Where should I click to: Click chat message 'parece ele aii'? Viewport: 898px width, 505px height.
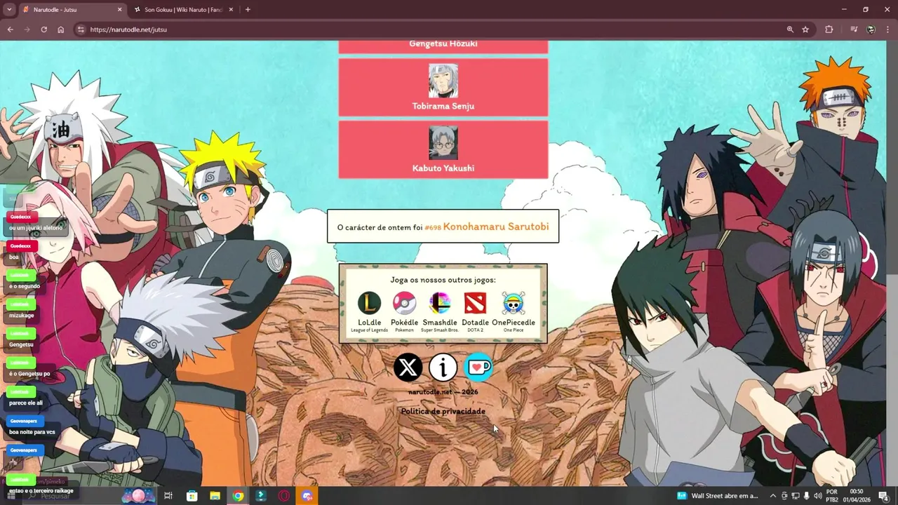pyautogui.click(x=26, y=403)
